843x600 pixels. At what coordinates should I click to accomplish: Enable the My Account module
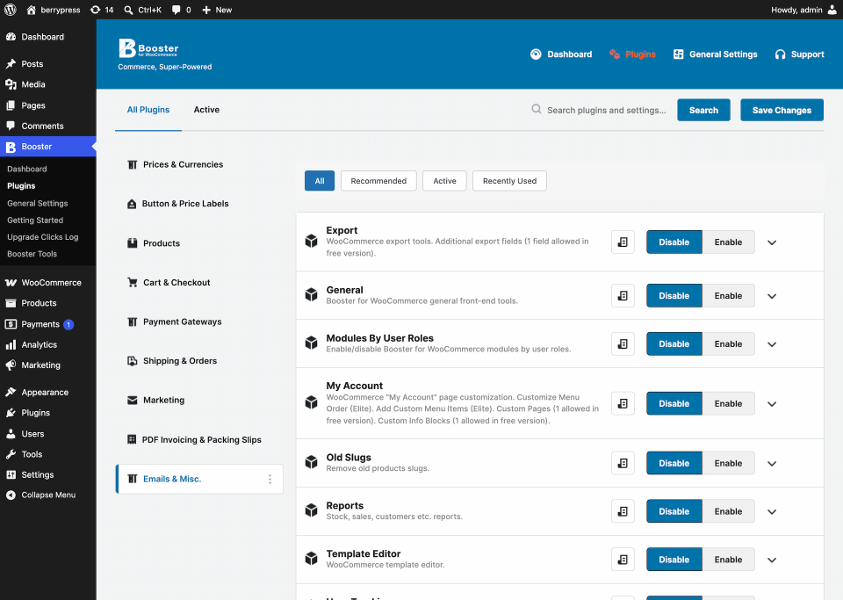728,404
